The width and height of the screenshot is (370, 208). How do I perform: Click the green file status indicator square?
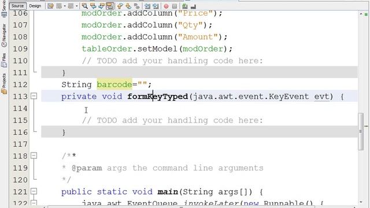pyautogui.click(x=366, y=14)
